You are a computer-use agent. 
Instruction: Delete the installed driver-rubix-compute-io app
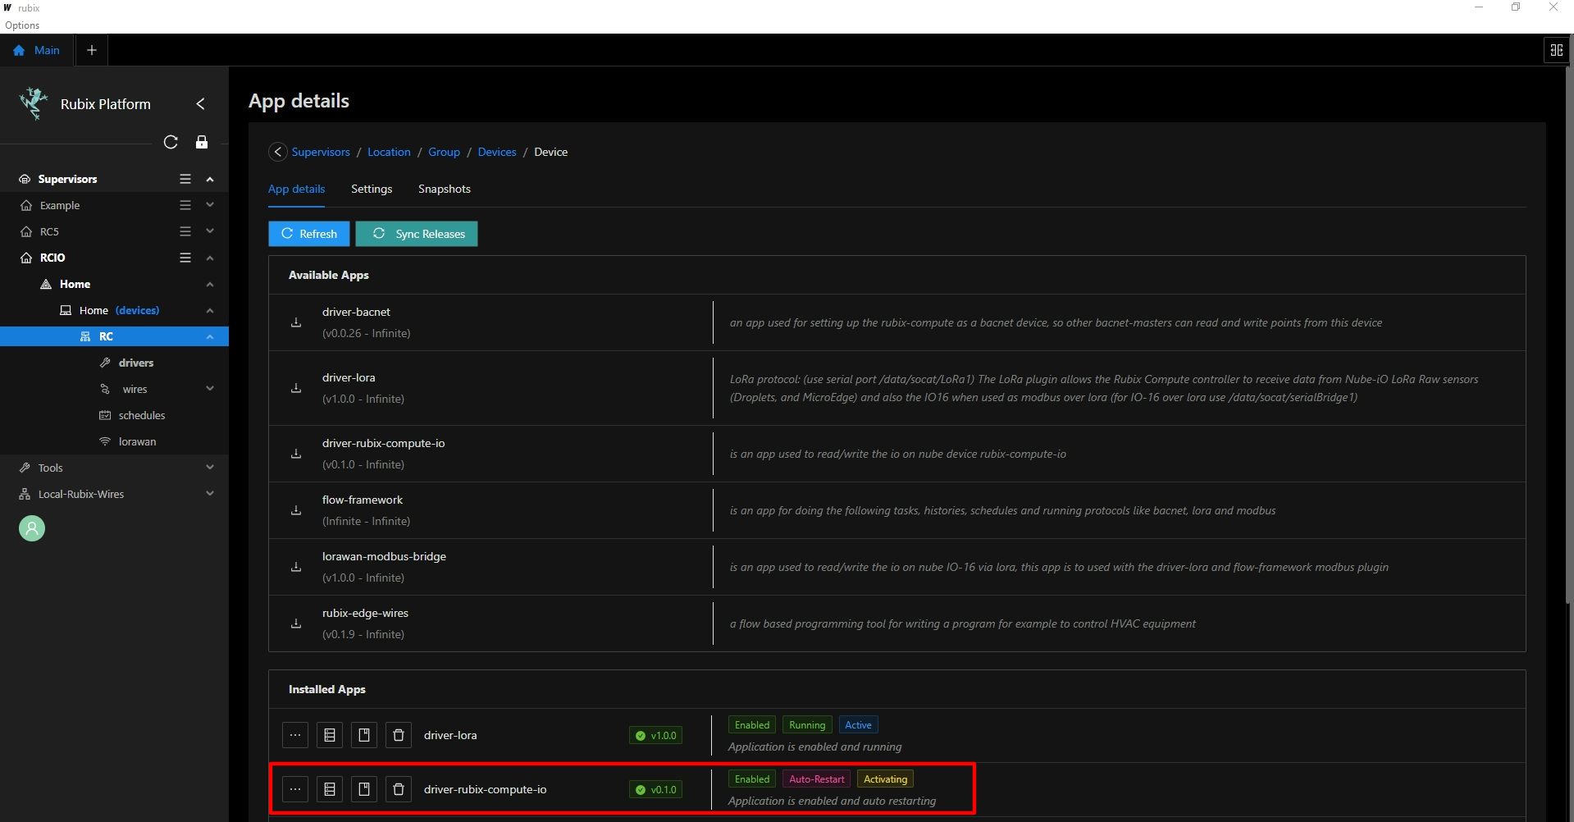click(399, 789)
